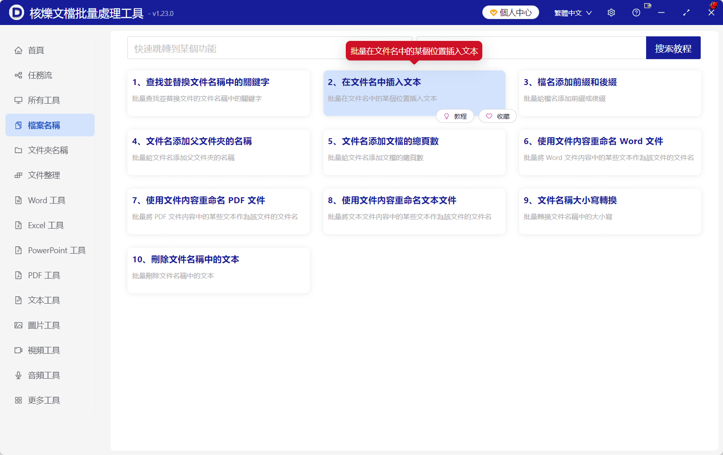Maximize the window using expand icon

(x=686, y=13)
